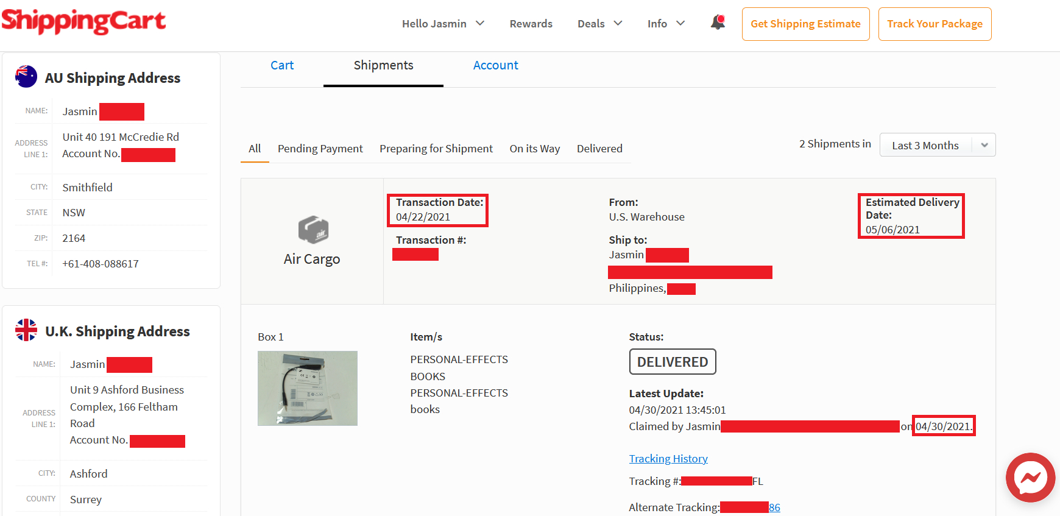1060x516 pixels.
Task: Click the latest update timestamp 04/30/2021 13:45:01
Action: [677, 410]
